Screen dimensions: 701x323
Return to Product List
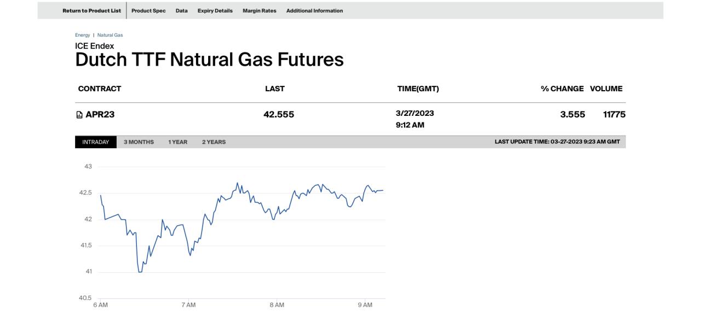(x=92, y=10)
